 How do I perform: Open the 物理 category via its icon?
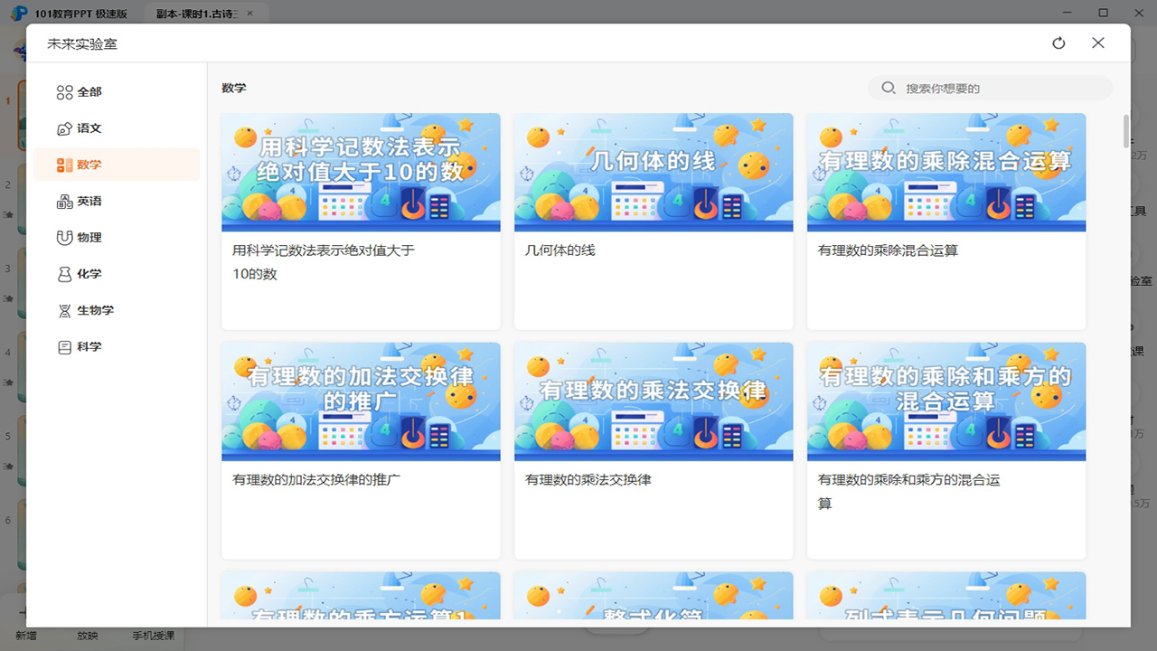64,237
